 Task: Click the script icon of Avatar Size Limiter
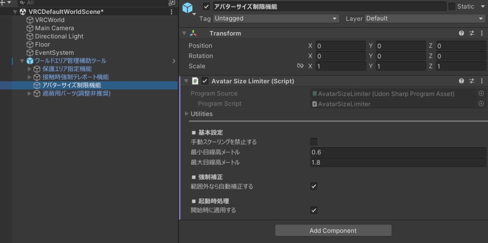(x=195, y=81)
